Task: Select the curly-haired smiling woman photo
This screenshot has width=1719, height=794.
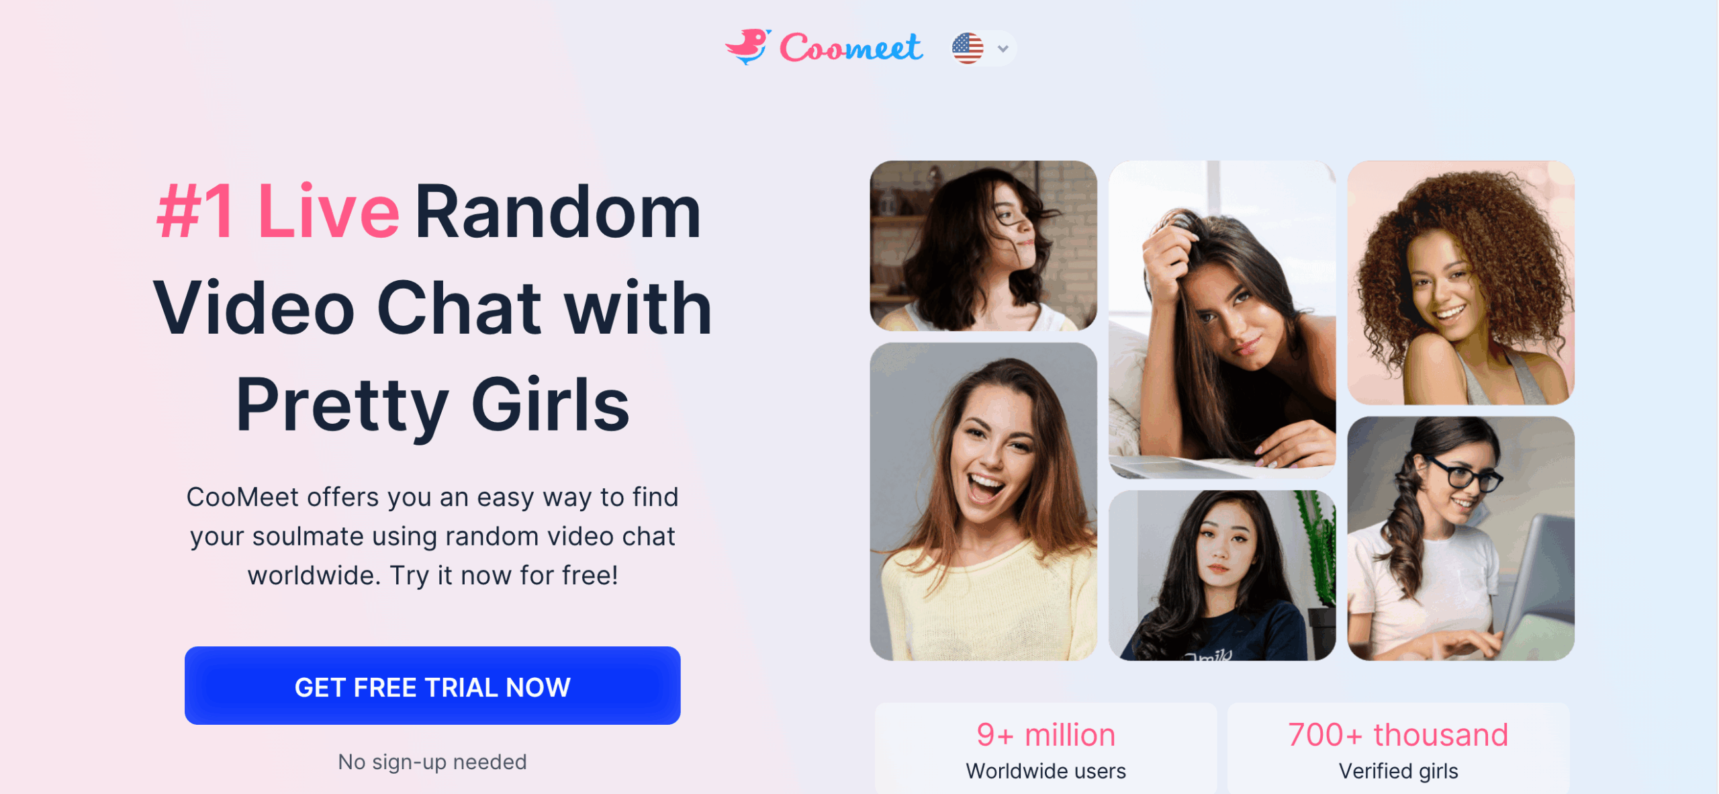Action: pos(1460,283)
